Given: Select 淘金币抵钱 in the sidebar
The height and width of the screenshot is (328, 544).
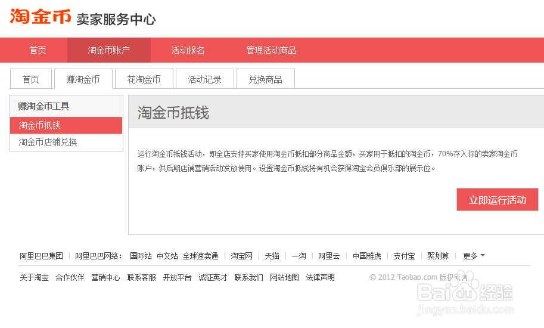Looking at the screenshot, I should pyautogui.click(x=66, y=125).
